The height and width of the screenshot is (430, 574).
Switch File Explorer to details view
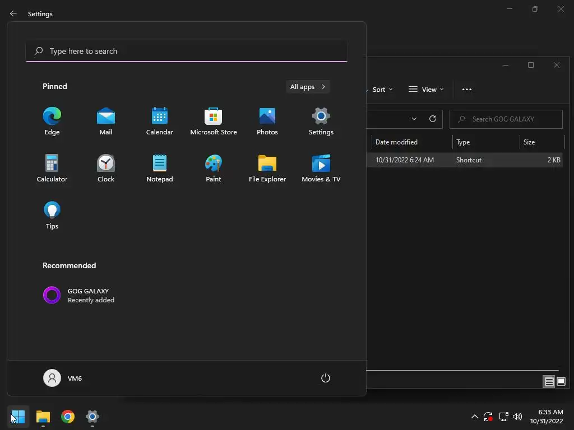click(549, 382)
